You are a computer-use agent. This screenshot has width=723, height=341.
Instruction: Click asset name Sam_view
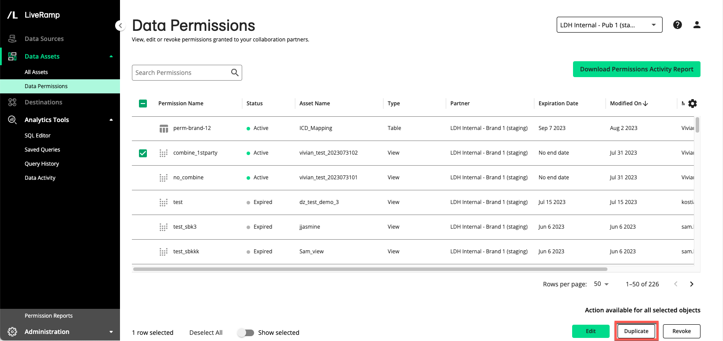point(311,252)
